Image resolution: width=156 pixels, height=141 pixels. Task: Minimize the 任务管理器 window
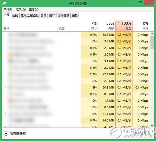[x=134, y=3]
